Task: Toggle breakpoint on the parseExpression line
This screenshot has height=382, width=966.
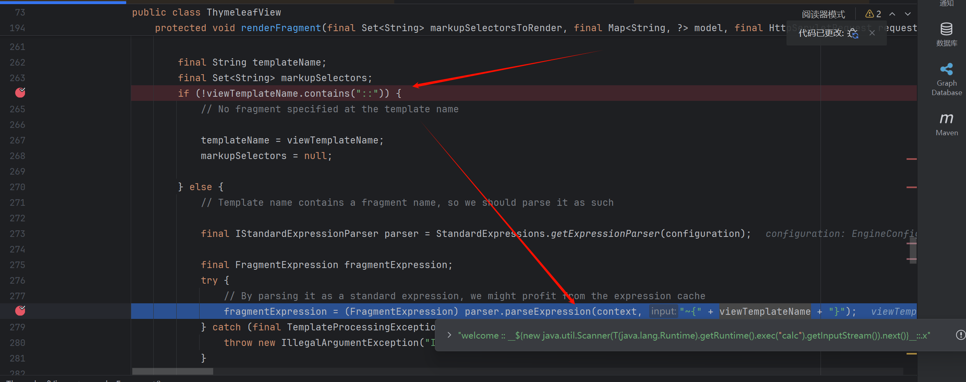Action: (20, 311)
